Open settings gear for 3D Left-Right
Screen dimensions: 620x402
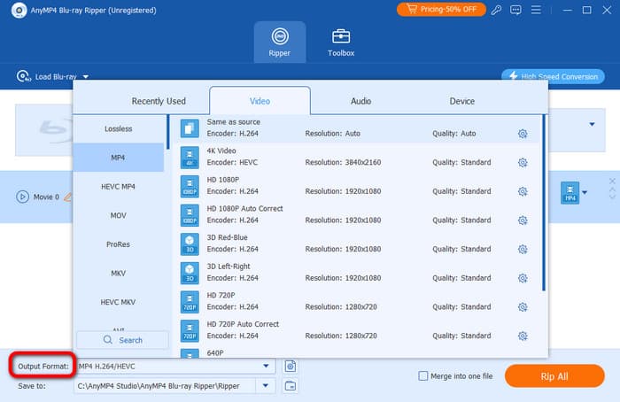523,278
